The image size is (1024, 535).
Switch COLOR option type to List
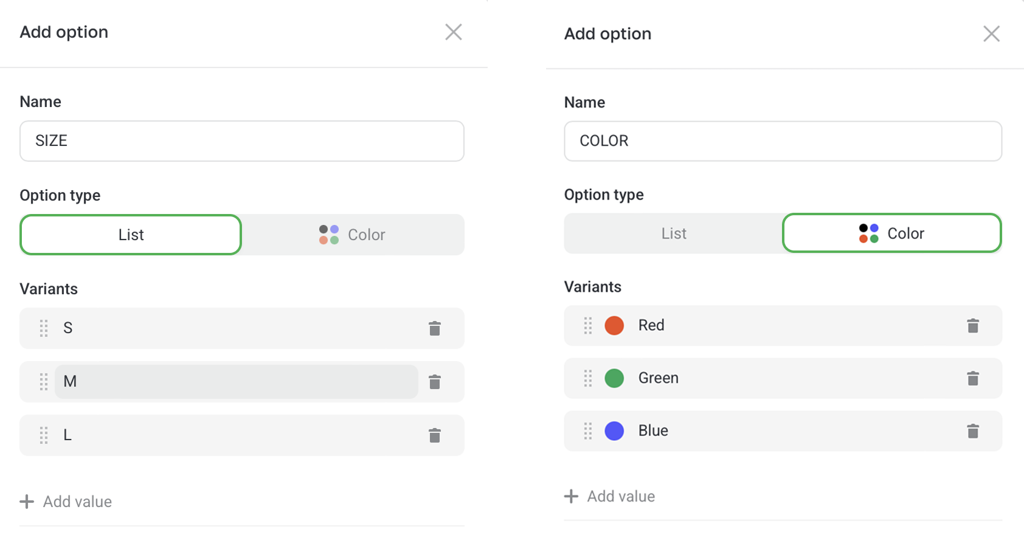pyautogui.click(x=673, y=233)
